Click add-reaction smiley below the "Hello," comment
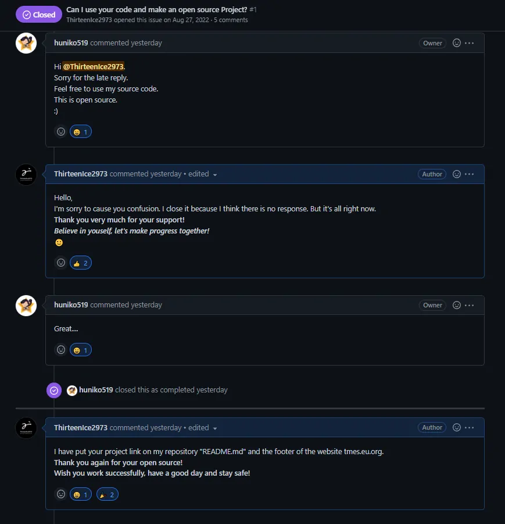The height and width of the screenshot is (524, 505). tap(60, 263)
